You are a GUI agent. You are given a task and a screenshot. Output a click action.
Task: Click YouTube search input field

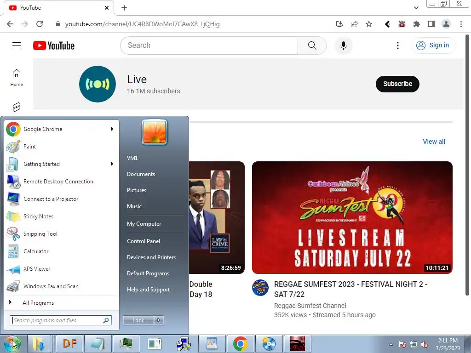pyautogui.click(x=209, y=46)
